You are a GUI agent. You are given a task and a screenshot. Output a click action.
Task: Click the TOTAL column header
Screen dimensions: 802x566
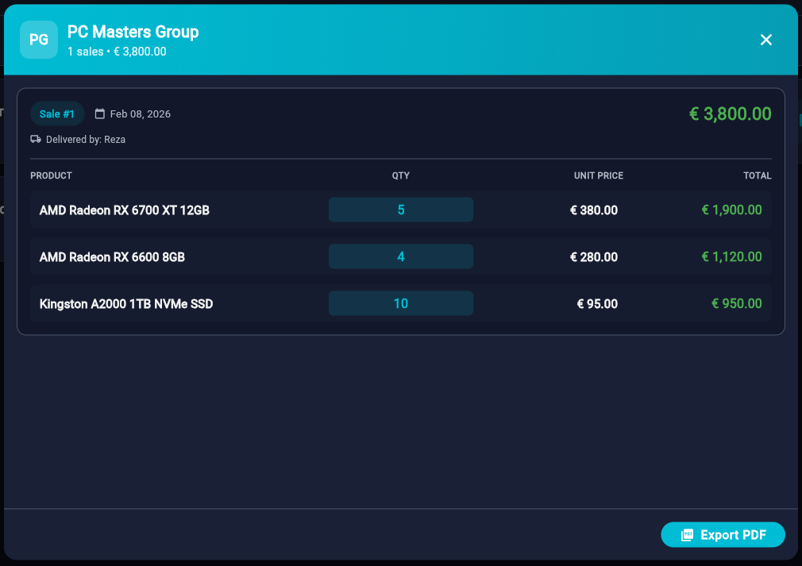[757, 175]
